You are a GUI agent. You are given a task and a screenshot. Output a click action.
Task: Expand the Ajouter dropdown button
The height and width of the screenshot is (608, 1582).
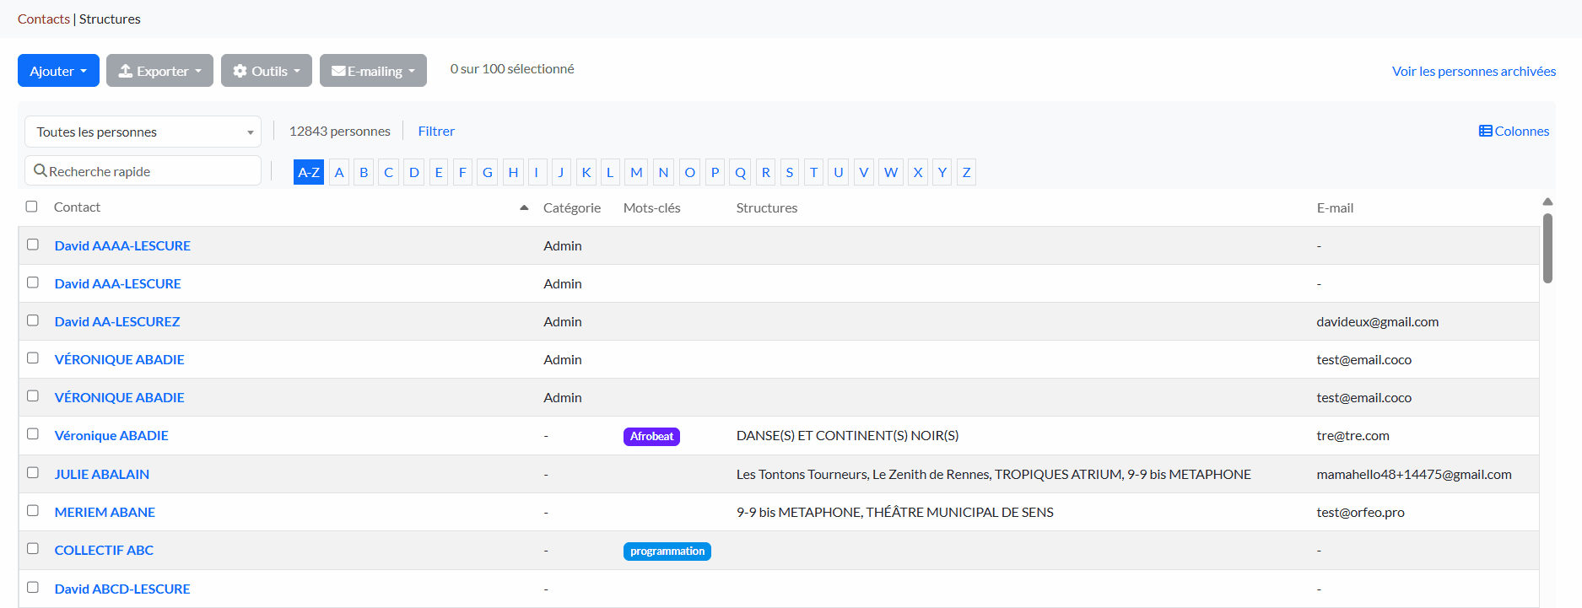(x=58, y=71)
